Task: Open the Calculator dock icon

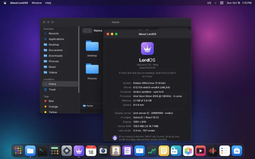Action: [x=55, y=151]
